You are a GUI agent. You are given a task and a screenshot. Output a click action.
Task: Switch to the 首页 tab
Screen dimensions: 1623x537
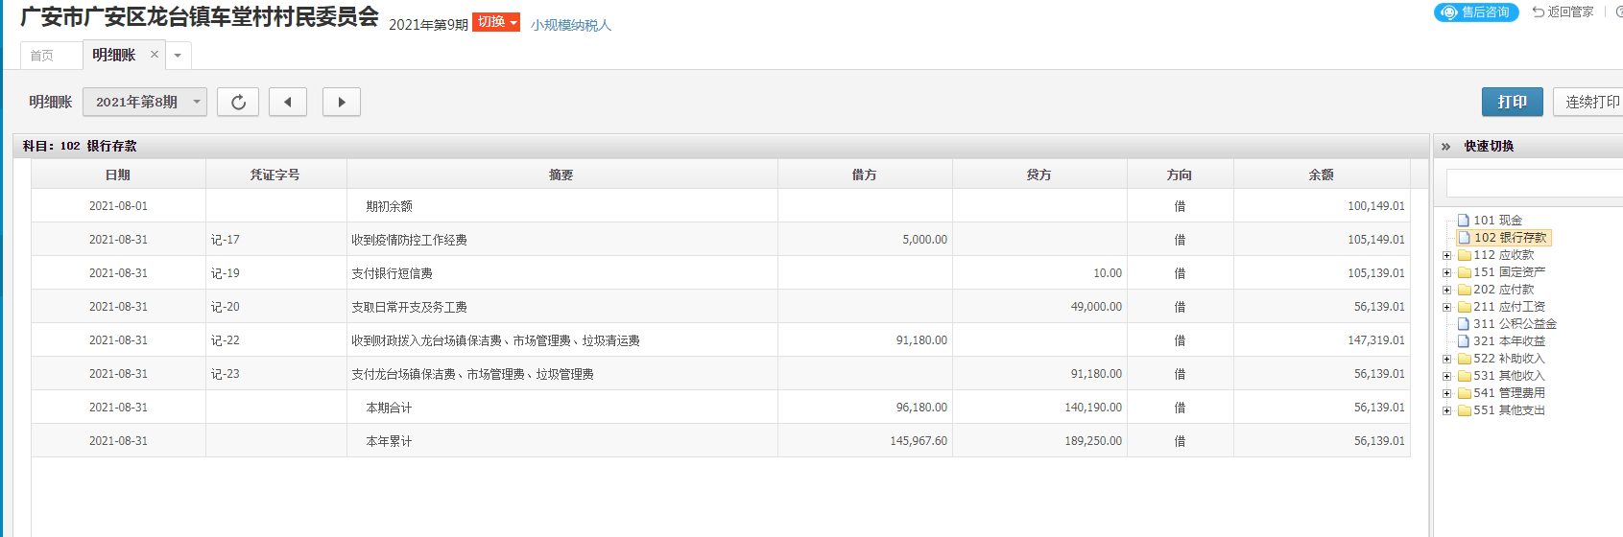[42, 56]
